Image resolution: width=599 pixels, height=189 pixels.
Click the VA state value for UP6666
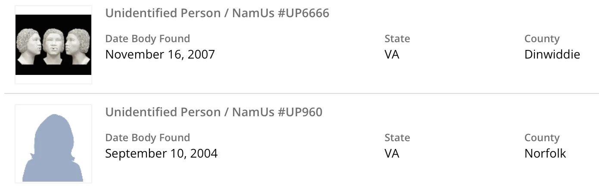(x=392, y=55)
